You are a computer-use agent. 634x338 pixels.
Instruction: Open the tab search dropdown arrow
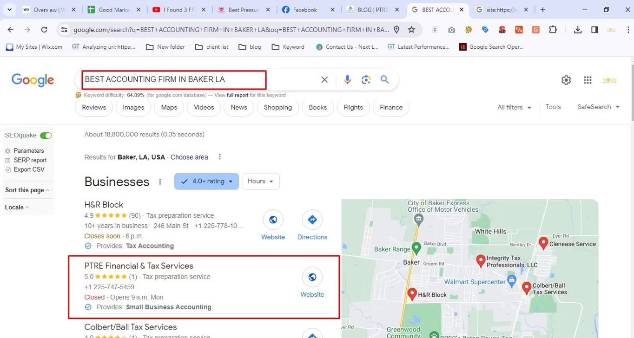9,10
